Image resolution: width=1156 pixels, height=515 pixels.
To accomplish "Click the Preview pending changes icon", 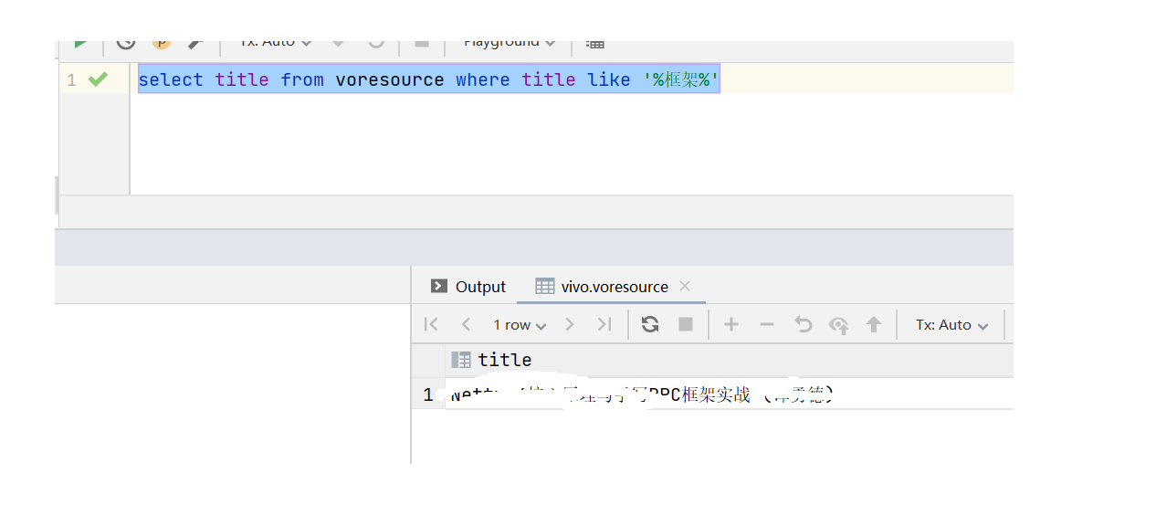I will [x=838, y=324].
